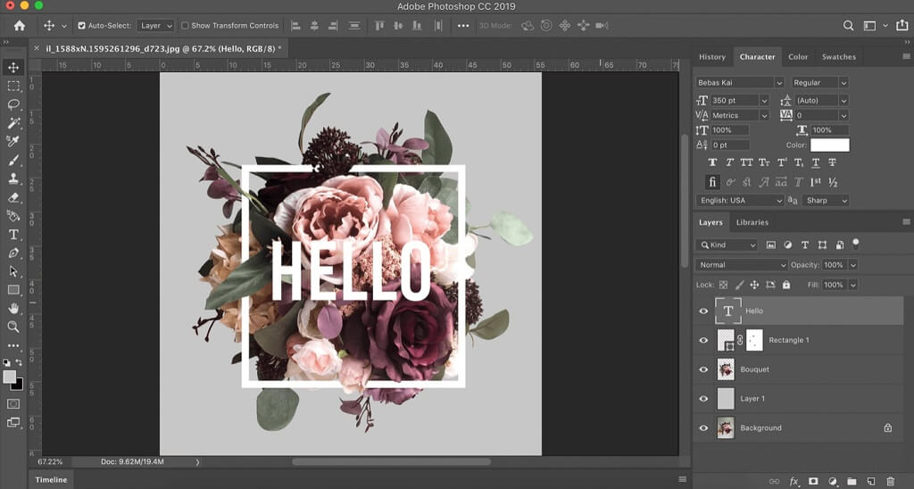Click the layer Opacity 100% field
Screen dimensions: 914x489
835,265
